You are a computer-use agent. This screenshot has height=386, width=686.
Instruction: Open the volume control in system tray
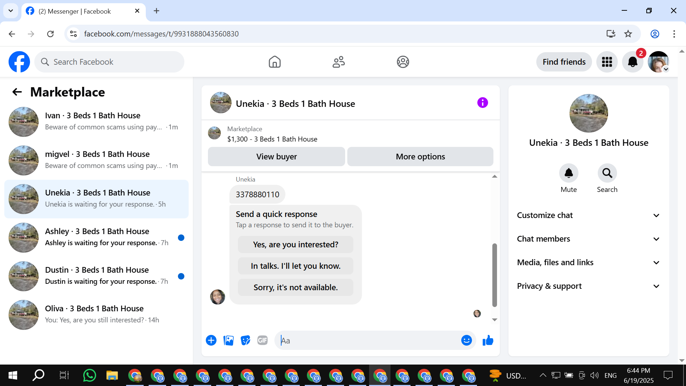tap(594, 375)
